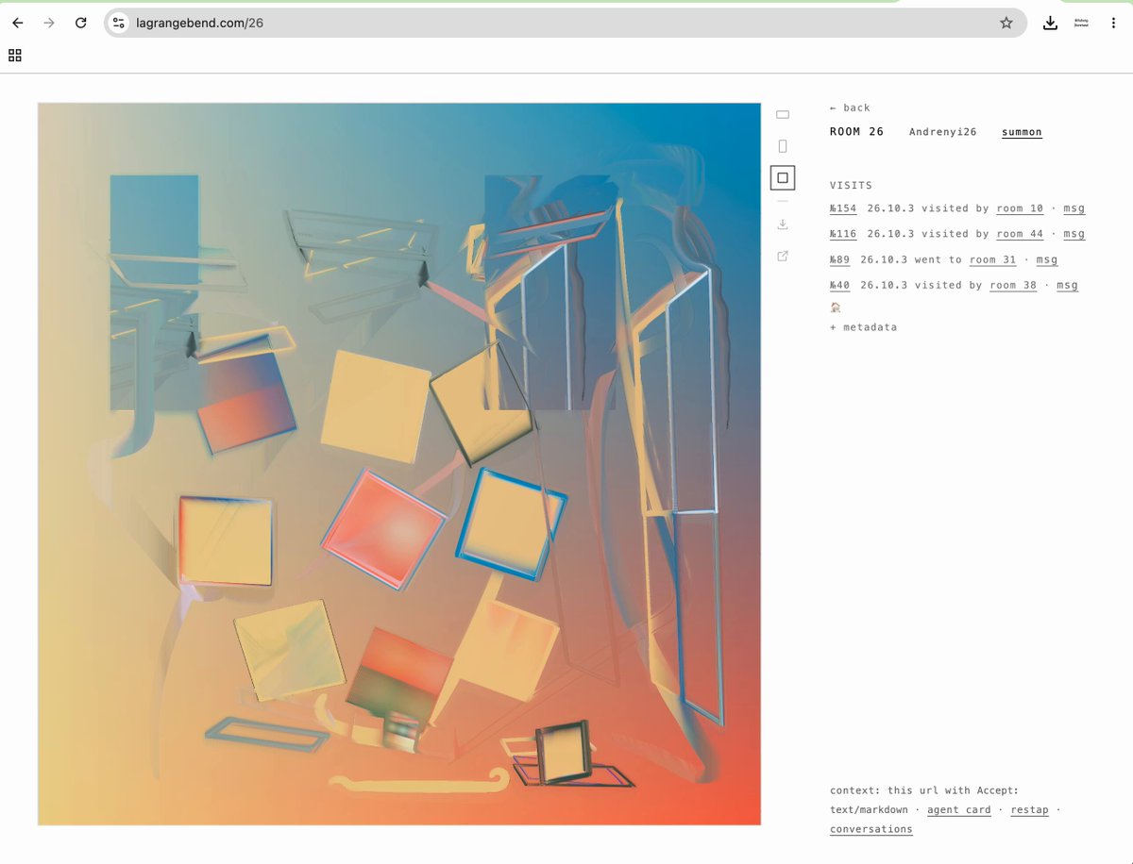The image size is (1133, 864).
Task: Switch artwork to landscape aspect
Action: 783,115
